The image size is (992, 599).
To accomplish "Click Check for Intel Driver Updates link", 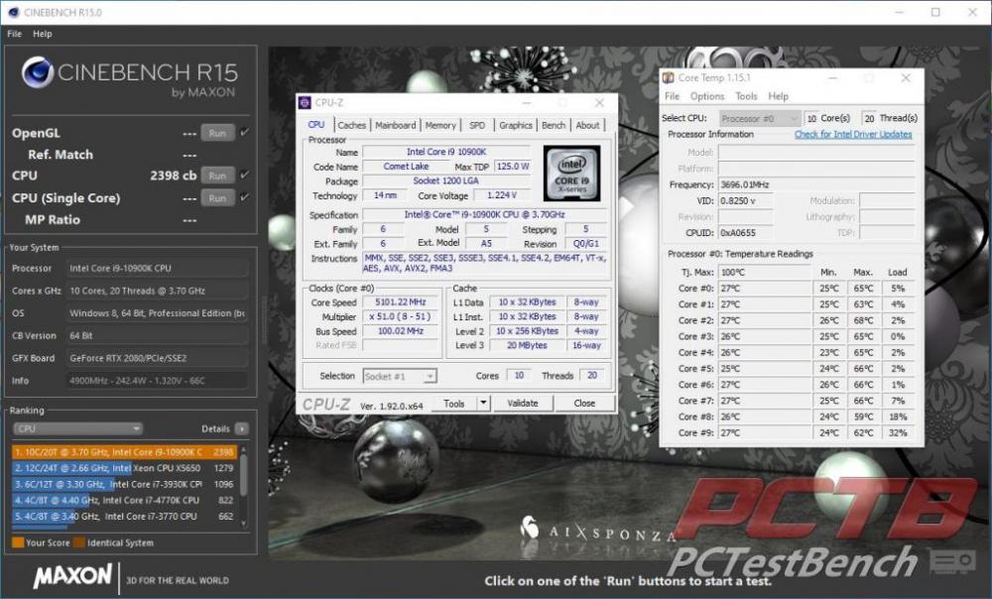I will (853, 134).
